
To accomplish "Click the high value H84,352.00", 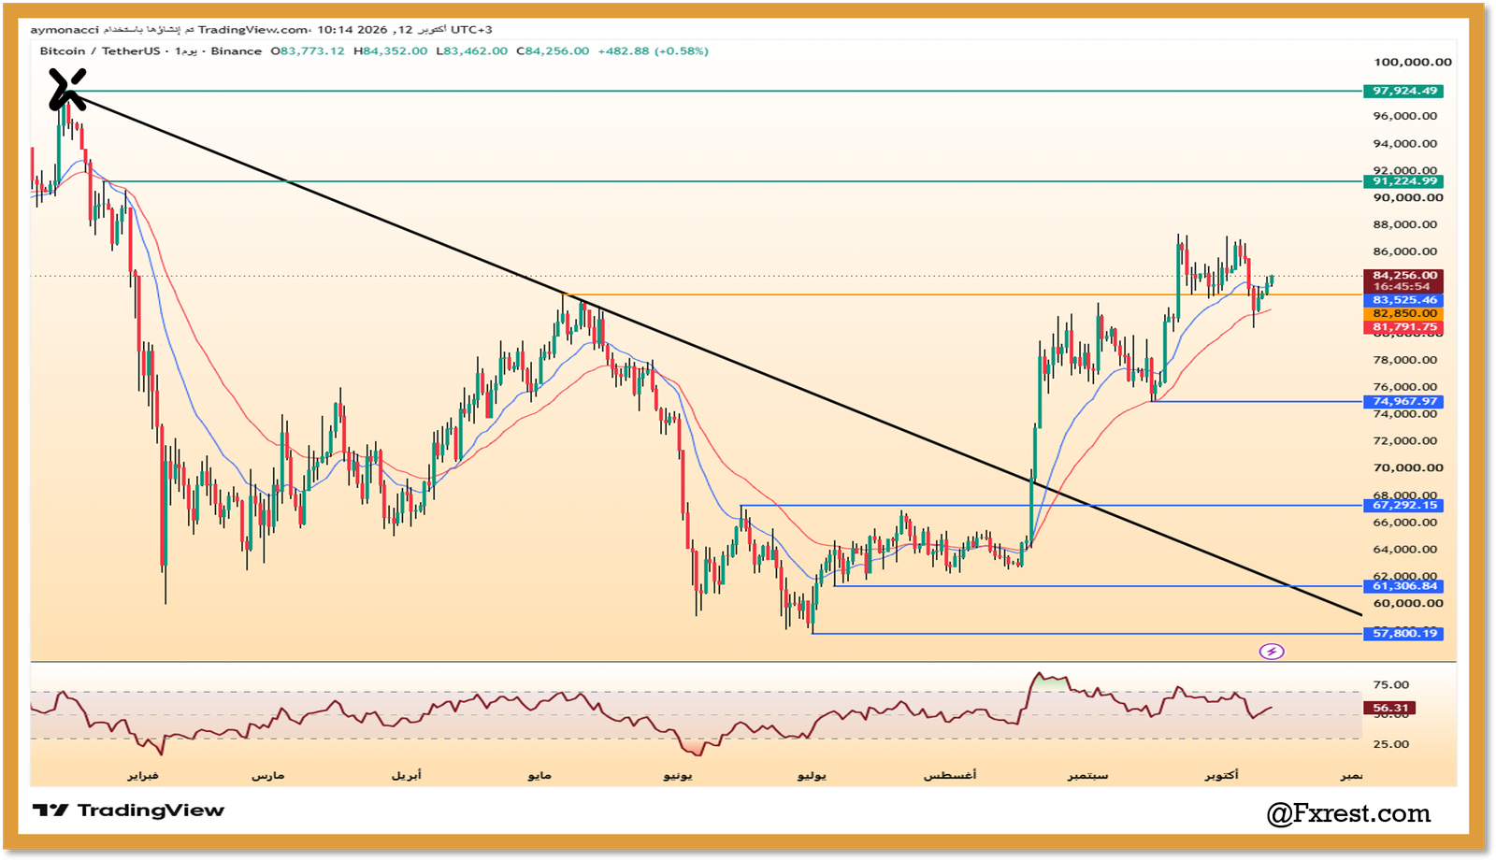I will coord(391,51).
